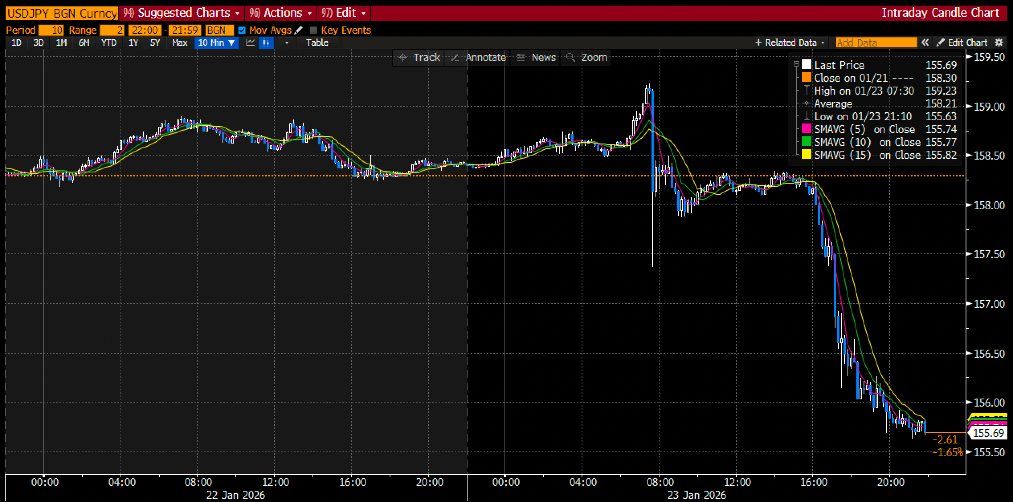Switch to line chart type icon
This screenshot has height=502, width=1013.
(x=250, y=43)
